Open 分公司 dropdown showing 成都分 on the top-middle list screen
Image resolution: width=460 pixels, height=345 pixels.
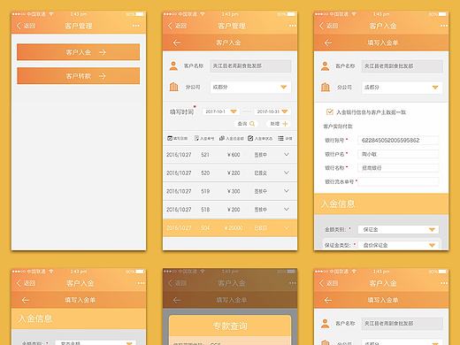[x=250, y=87]
